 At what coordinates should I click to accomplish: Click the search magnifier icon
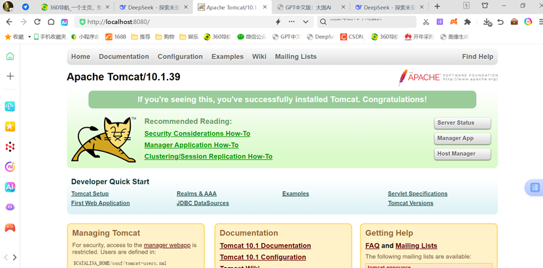[x=323, y=22]
